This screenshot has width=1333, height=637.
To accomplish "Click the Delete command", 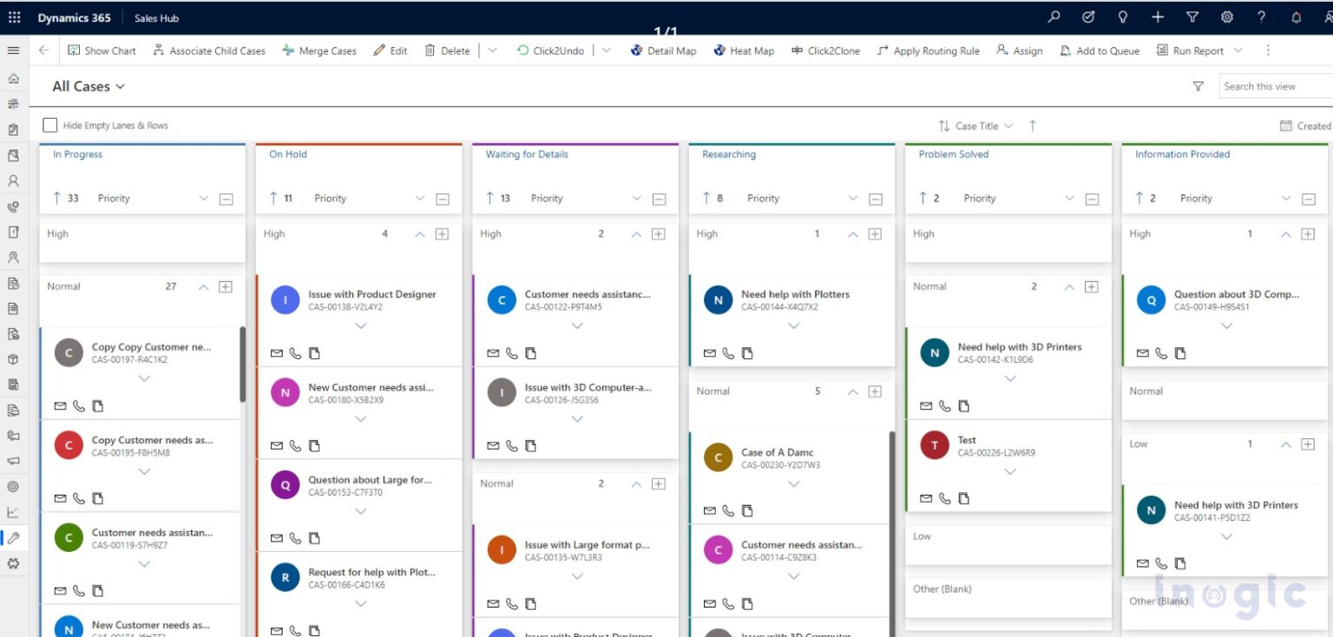I will click(x=447, y=50).
